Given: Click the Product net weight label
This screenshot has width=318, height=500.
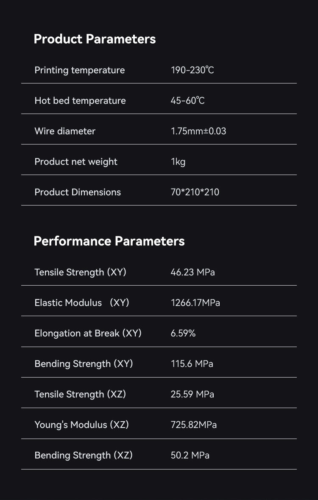Looking at the screenshot, I should 76,162.
